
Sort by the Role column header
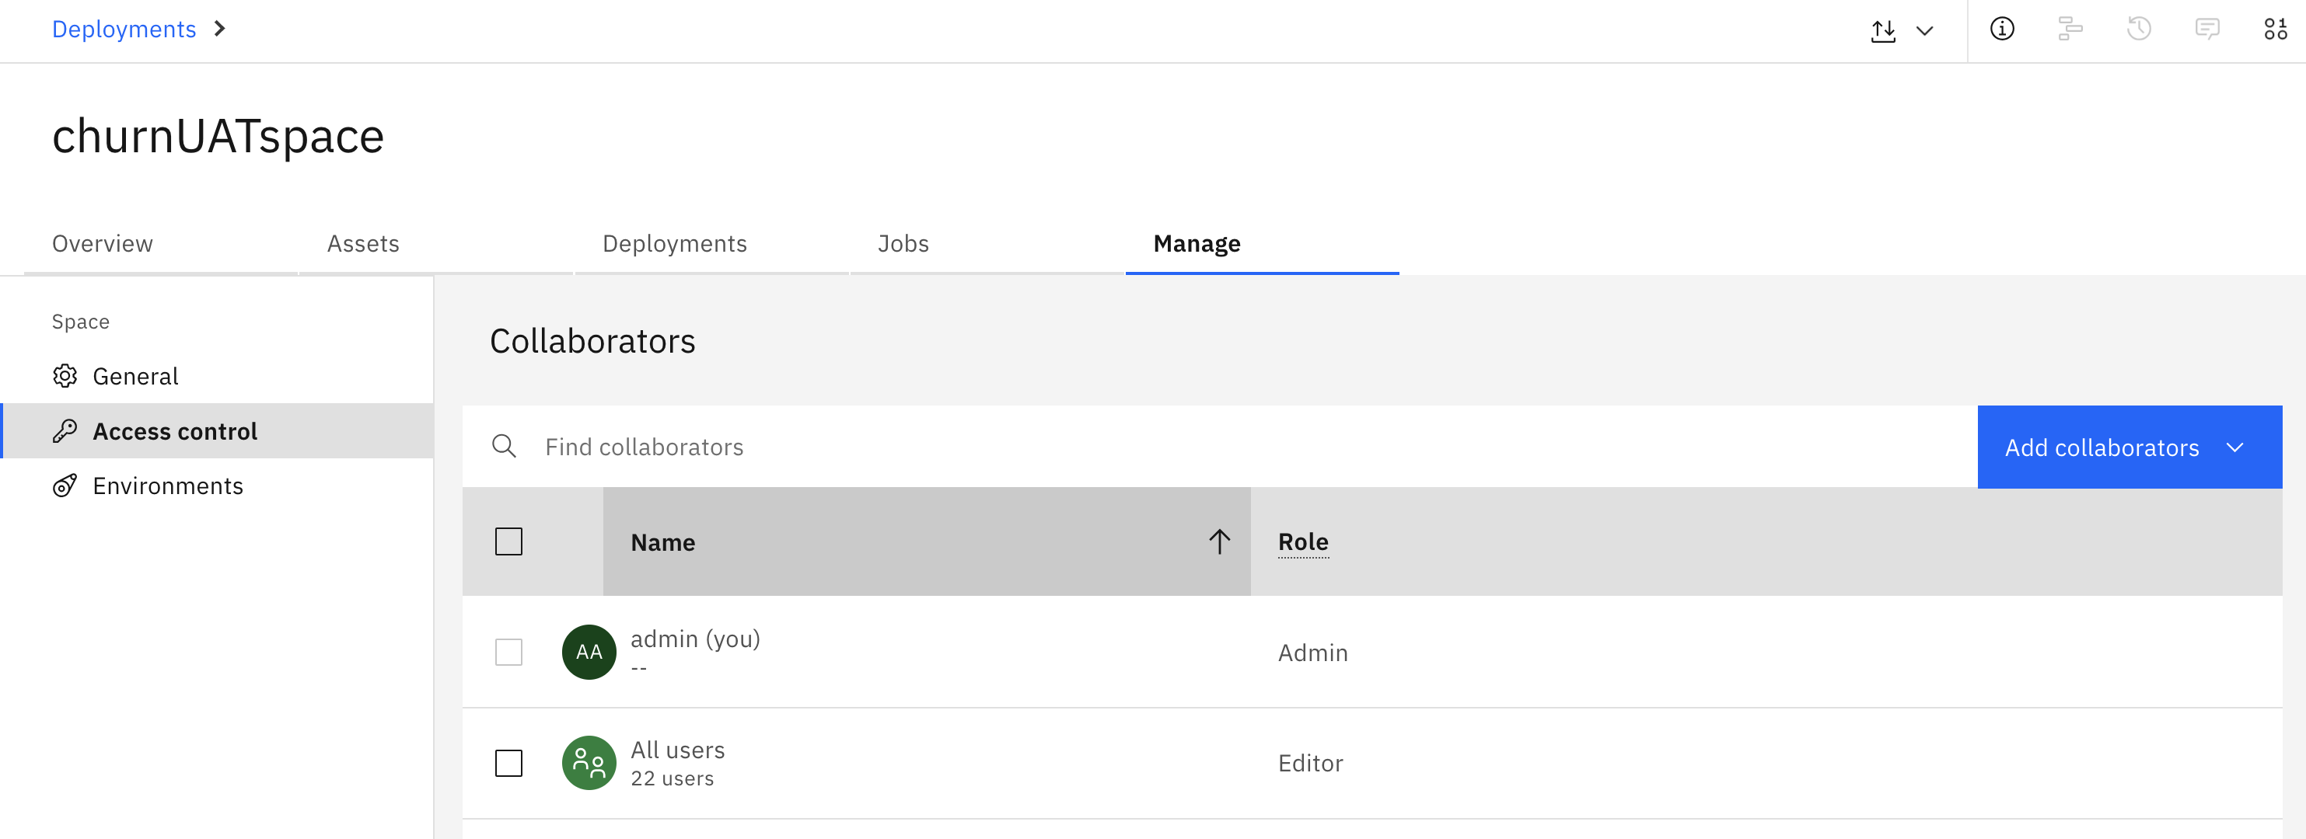(1302, 541)
